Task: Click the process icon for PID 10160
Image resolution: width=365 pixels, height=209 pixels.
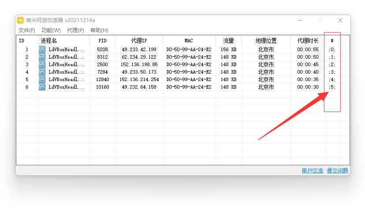Action: [42, 87]
